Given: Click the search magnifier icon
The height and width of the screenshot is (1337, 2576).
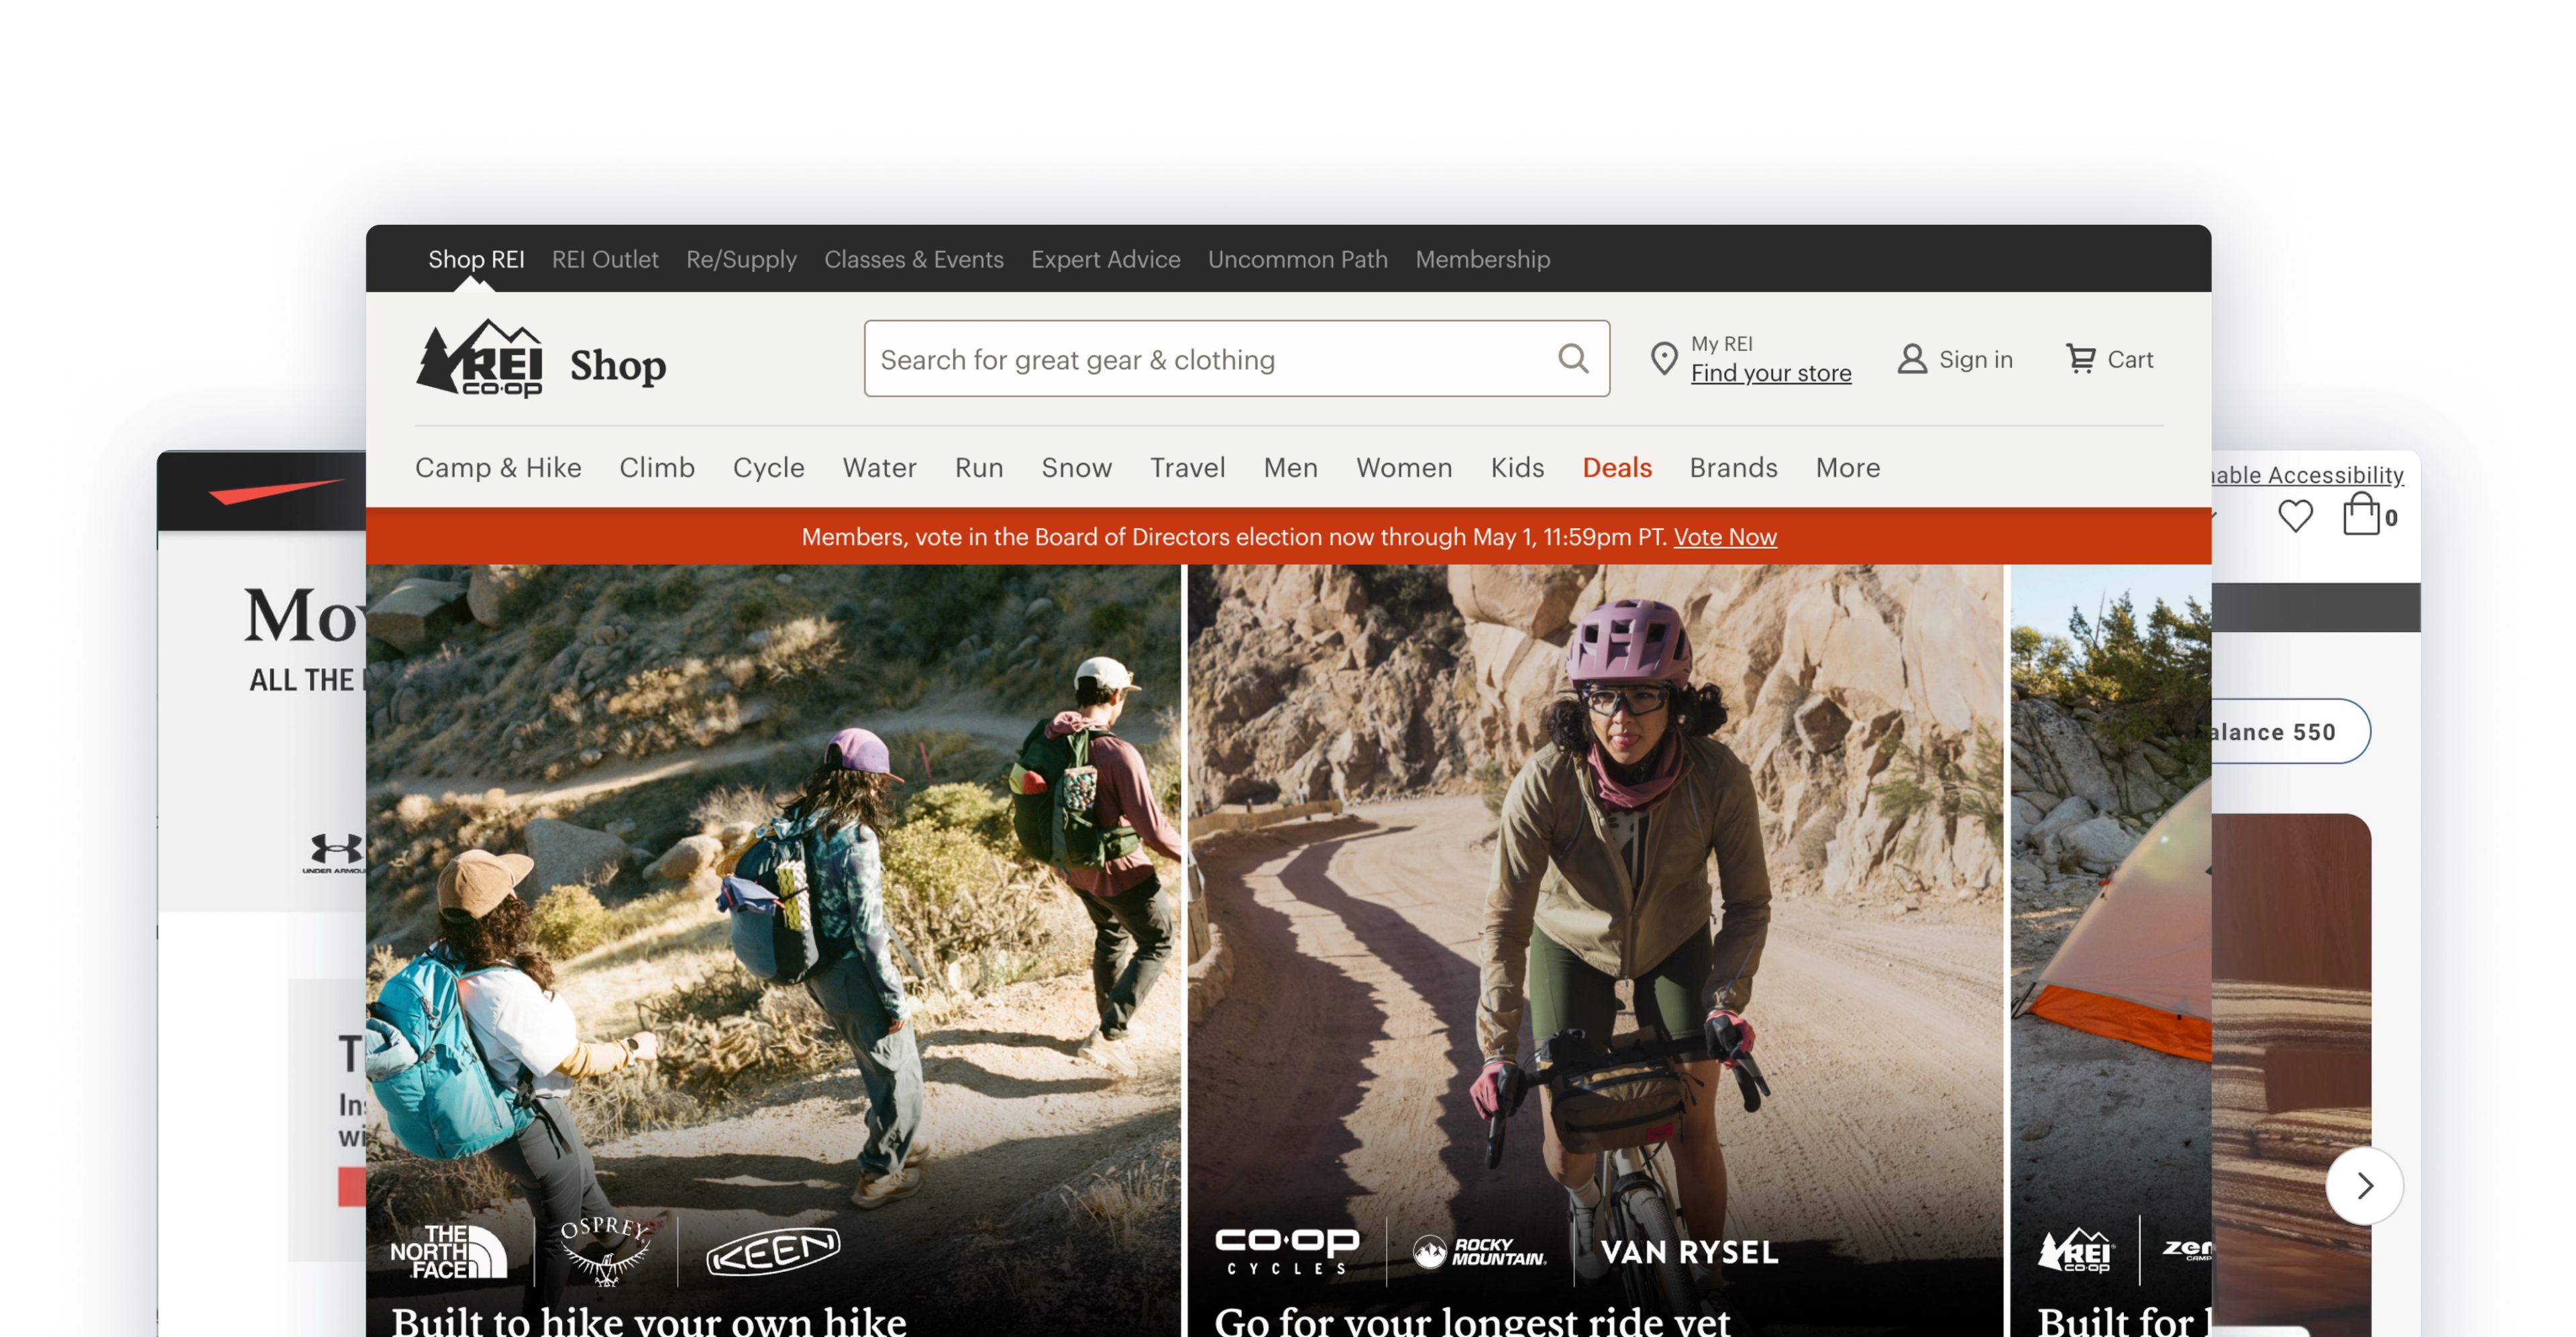Looking at the screenshot, I should pos(1573,358).
